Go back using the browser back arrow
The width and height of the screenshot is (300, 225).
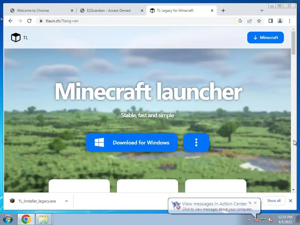point(11,21)
